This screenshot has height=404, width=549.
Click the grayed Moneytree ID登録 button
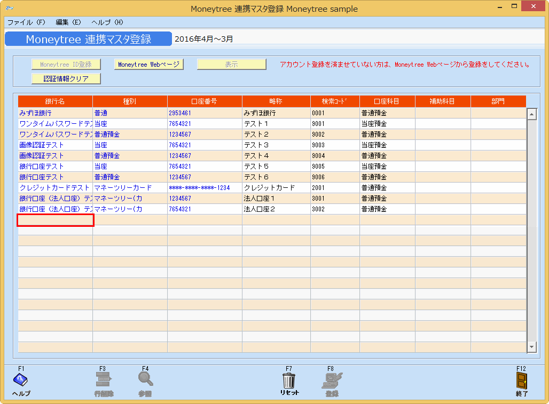(x=65, y=64)
